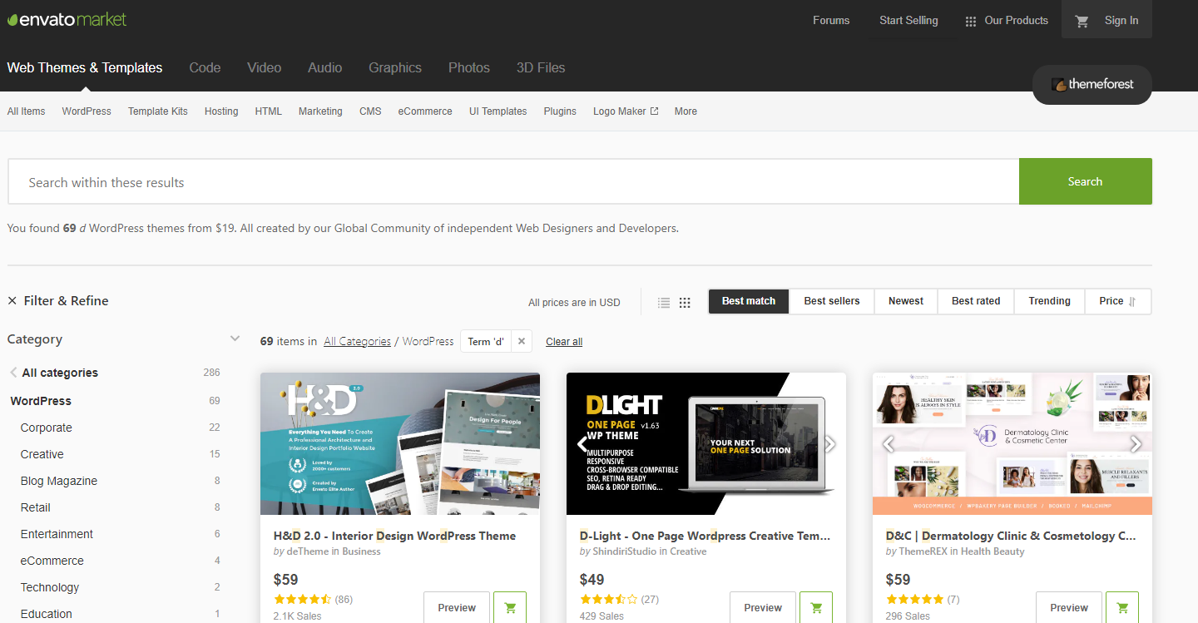The width and height of the screenshot is (1198, 623).
Task: Toggle Price sort order
Action: [1117, 301]
